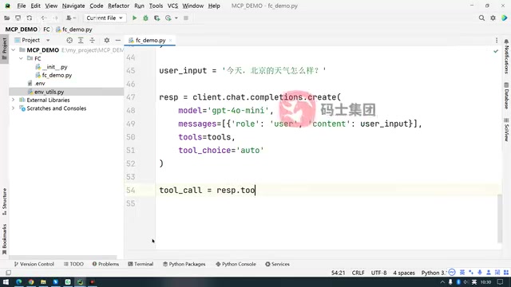Click the Project panel horizontal scrollbar
The image size is (511, 287).
(63, 257)
